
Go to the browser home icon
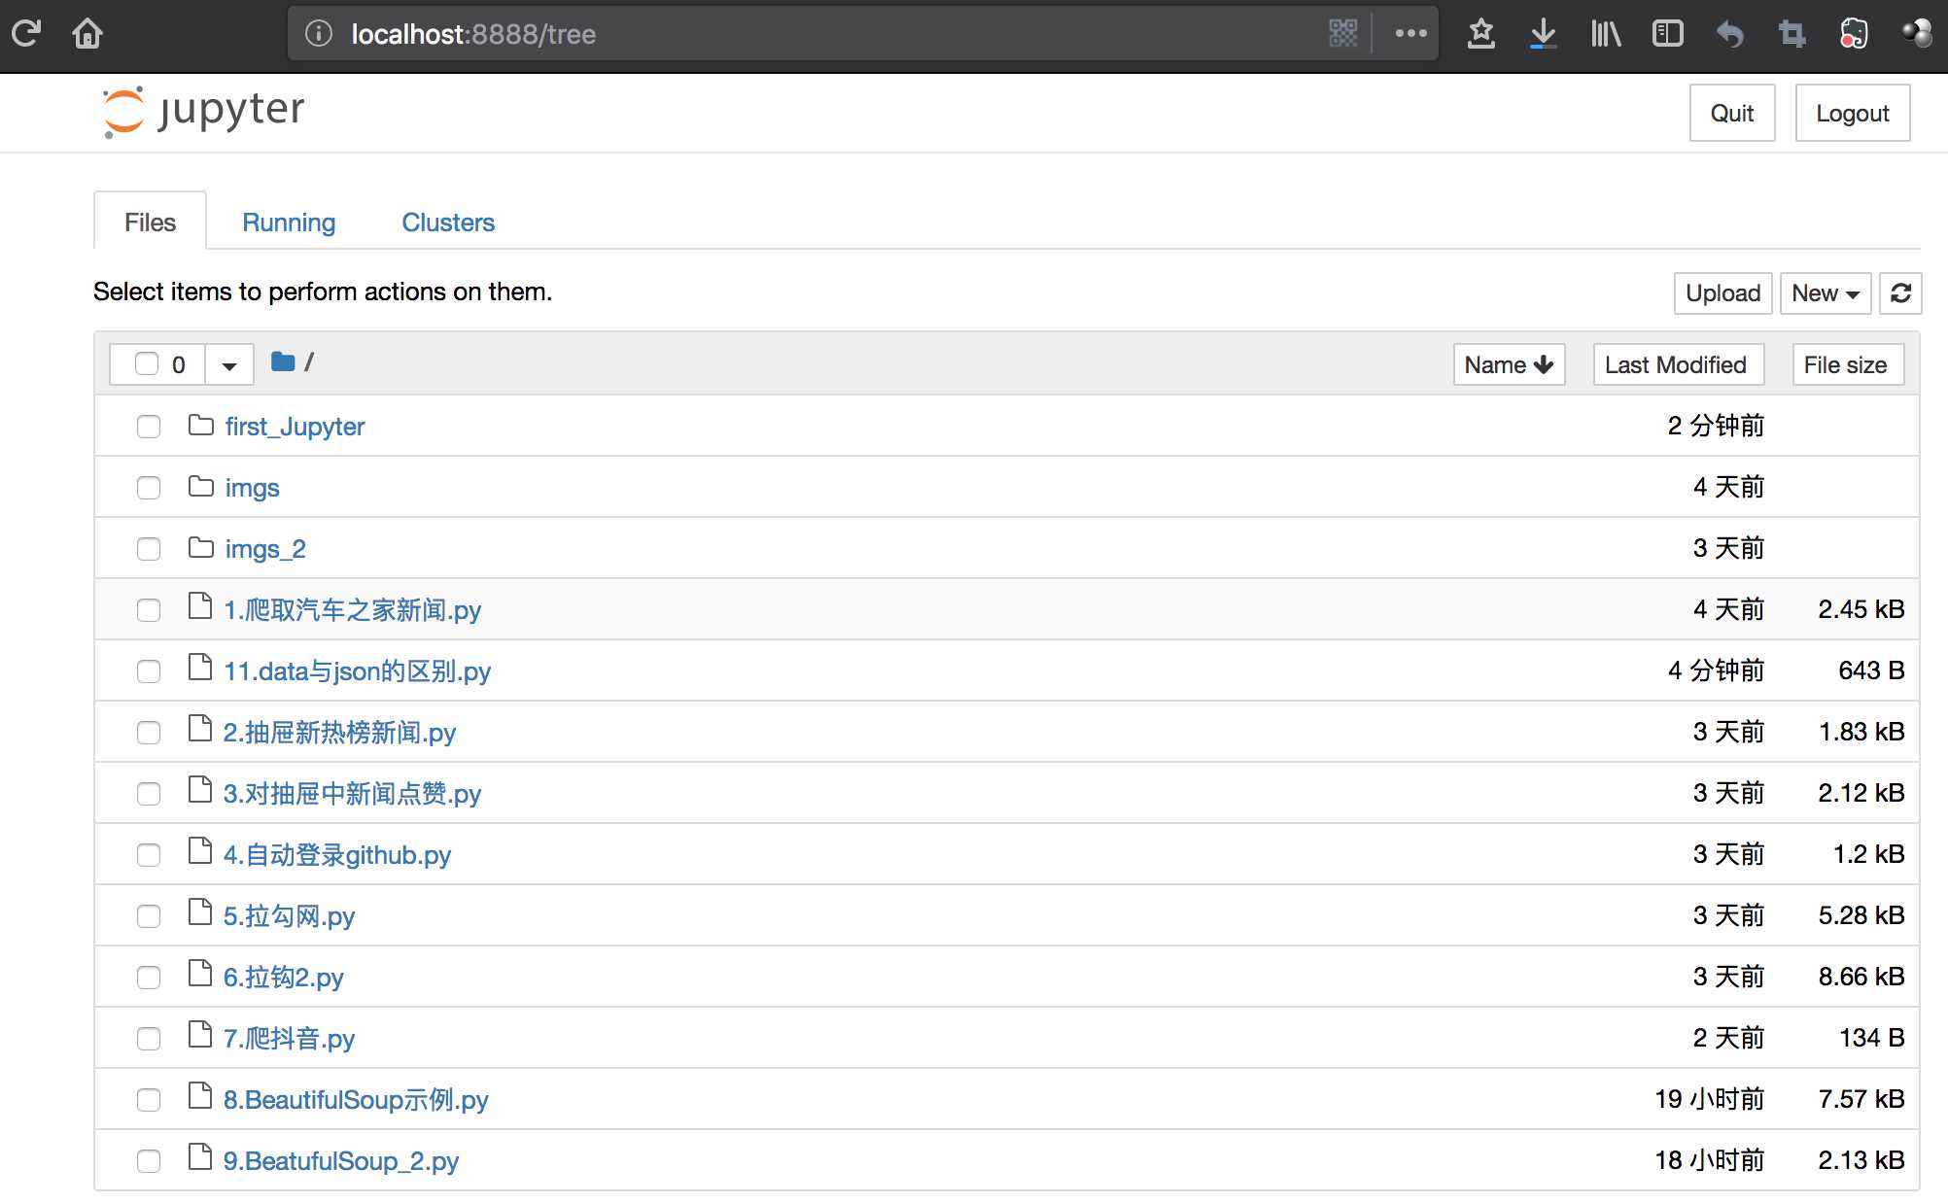coord(87,34)
